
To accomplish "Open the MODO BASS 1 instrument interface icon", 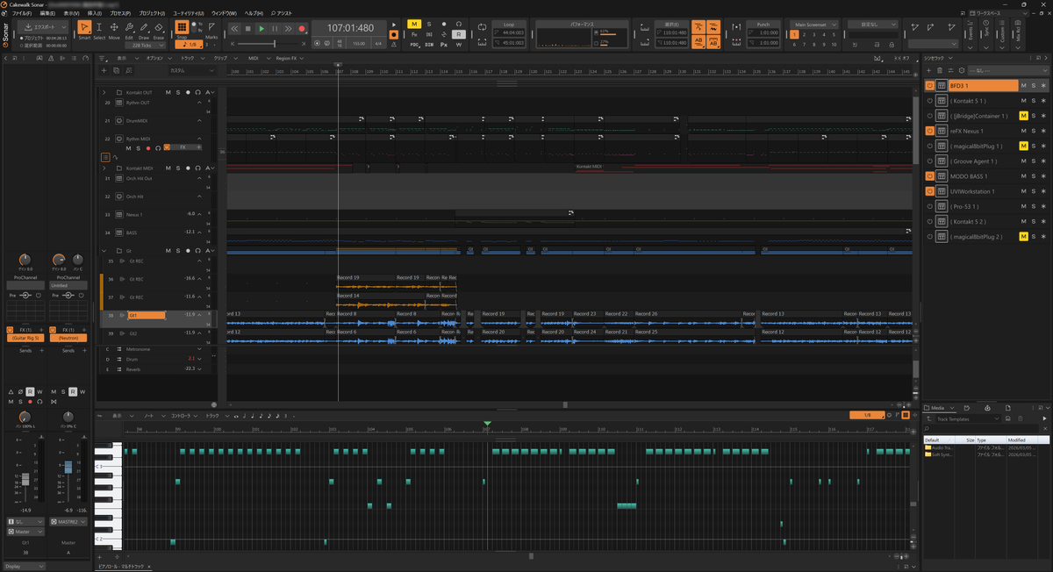I will click(x=942, y=176).
